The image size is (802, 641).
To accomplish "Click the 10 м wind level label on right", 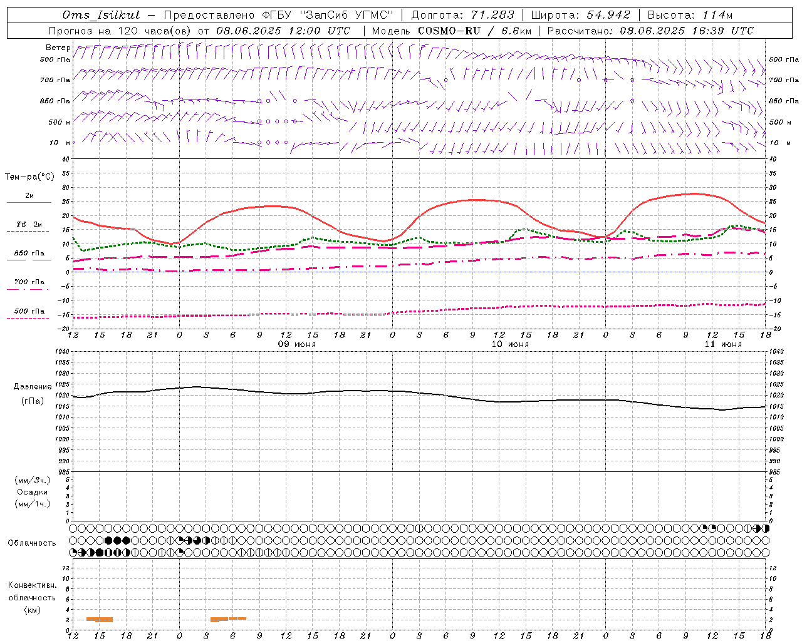I will point(780,143).
